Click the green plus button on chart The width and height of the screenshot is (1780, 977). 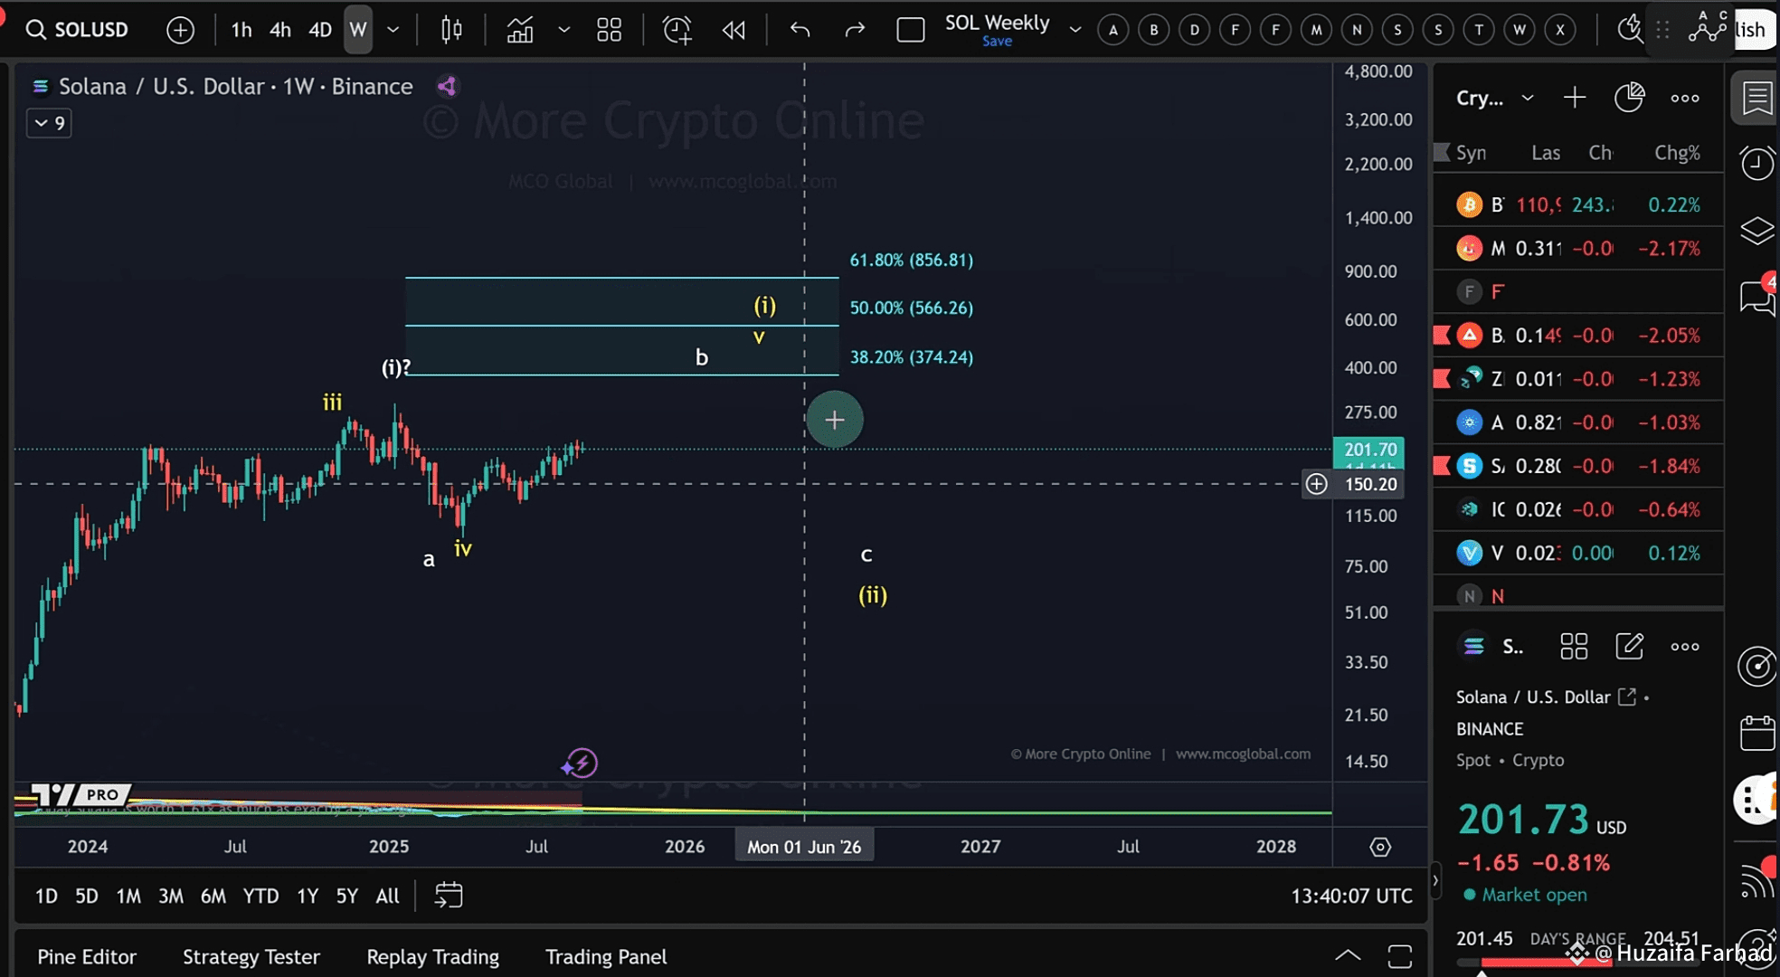pos(834,420)
